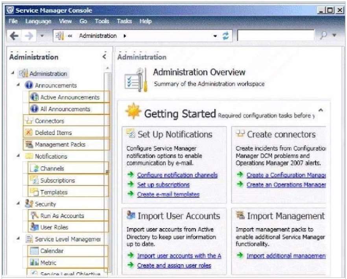Click the User Roles icon
Screen dimensions: 347x279
(x=35, y=227)
